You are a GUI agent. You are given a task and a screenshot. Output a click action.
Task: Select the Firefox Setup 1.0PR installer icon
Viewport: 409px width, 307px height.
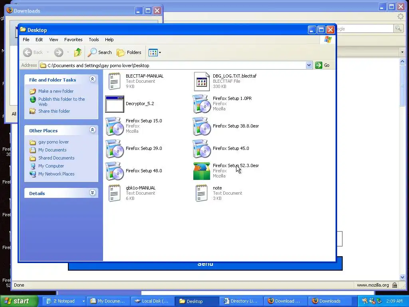(201, 104)
